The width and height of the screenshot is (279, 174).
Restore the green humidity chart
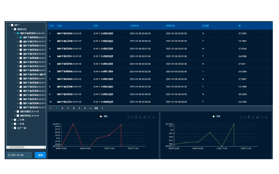point(262,117)
